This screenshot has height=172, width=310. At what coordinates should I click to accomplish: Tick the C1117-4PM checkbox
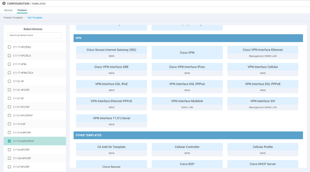click(9, 64)
